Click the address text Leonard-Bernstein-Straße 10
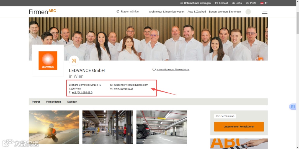 click(x=85, y=85)
